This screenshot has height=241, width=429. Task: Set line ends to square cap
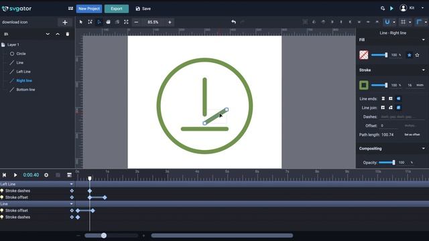[x=391, y=98]
